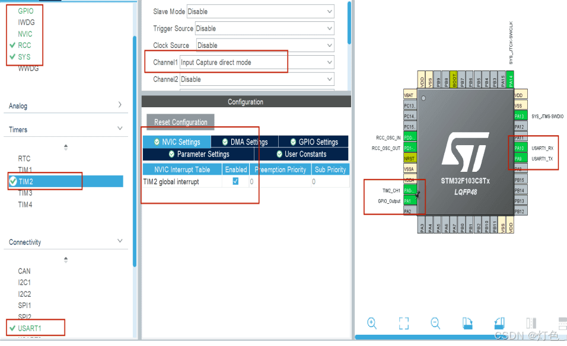Select GPIO in the system core list
Screen dimensions: 567x346
click(x=26, y=11)
